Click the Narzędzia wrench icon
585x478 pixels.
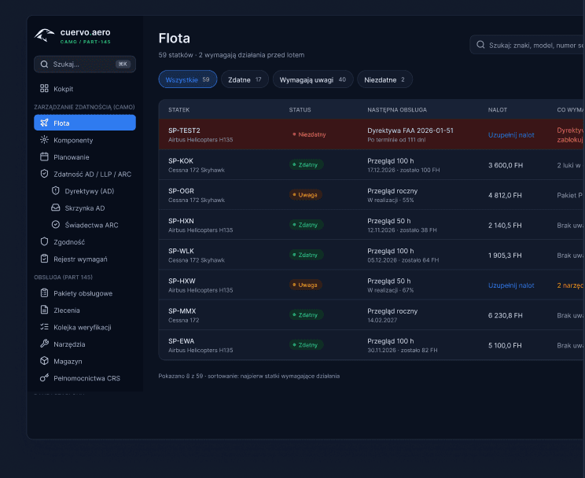tap(44, 344)
